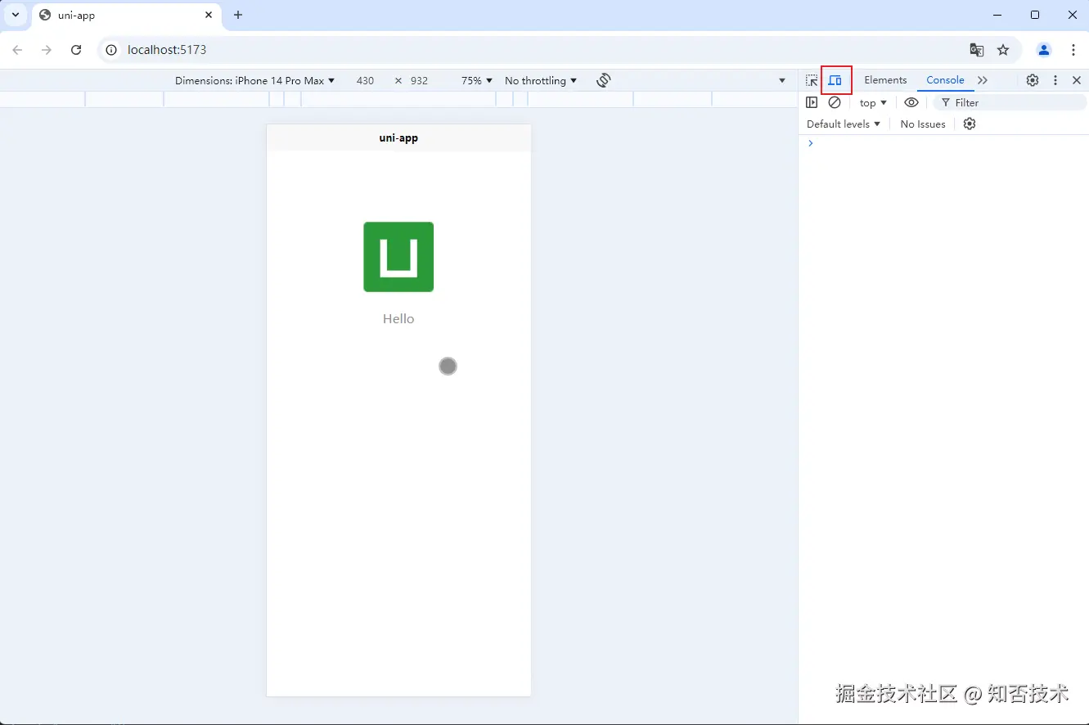Show more DevTools tabs chevron
1089x725 pixels.
point(983,80)
